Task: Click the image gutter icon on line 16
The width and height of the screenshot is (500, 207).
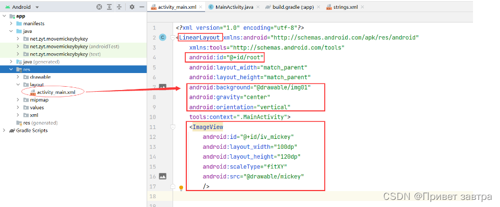Action: [163, 176]
